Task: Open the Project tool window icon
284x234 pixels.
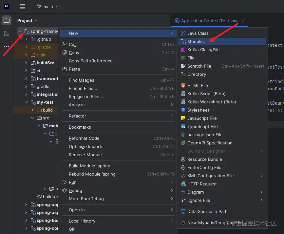Action: coord(7,20)
